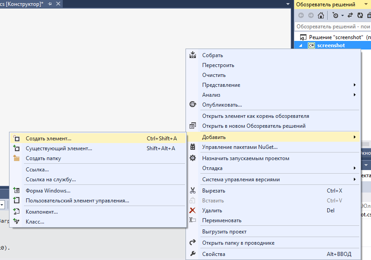The image size is (371, 260).
Task: Click the Solution Explorer search field
Action: tap(333, 27)
